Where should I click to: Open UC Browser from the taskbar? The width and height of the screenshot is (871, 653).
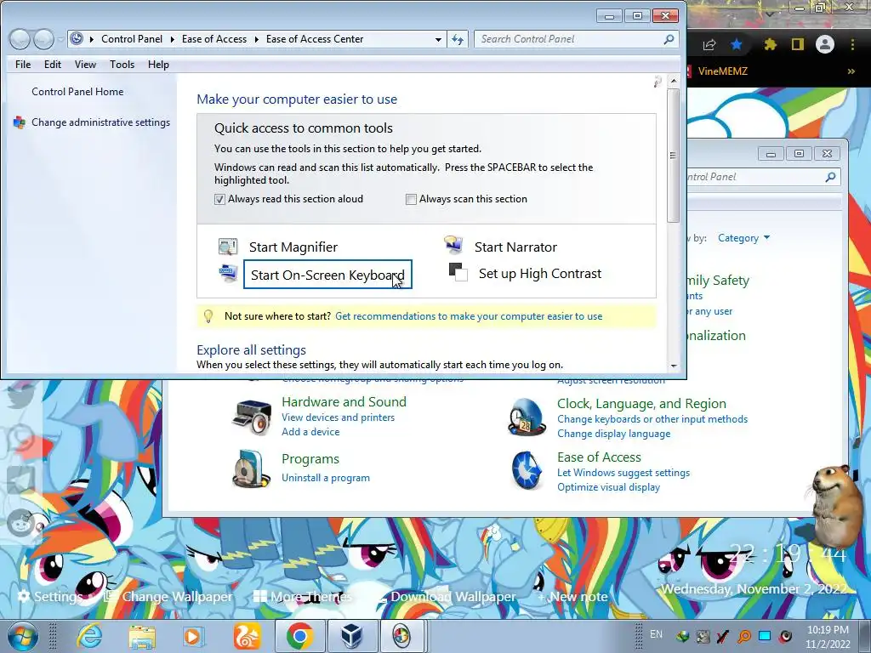coord(247,636)
